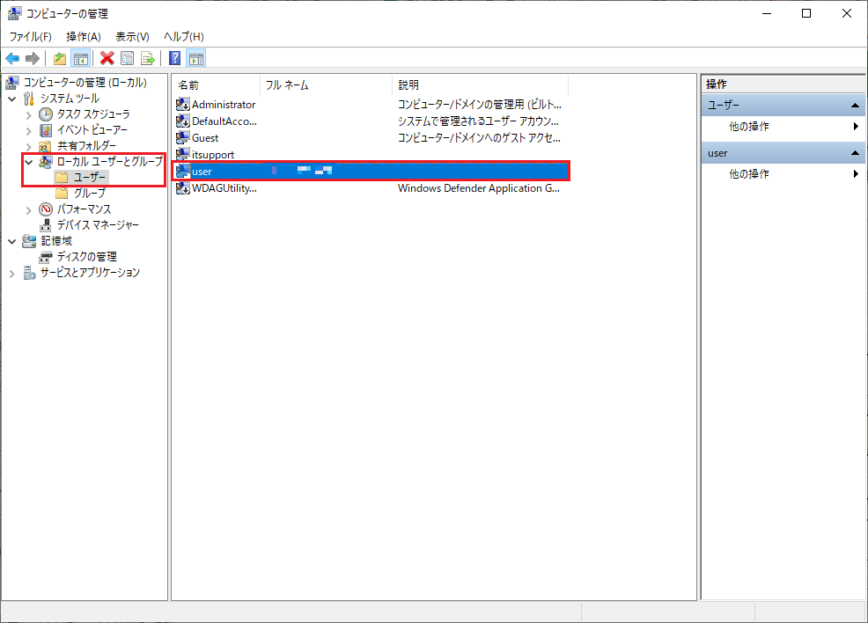Expand the サービスとアプリケーション node

[x=12, y=273]
